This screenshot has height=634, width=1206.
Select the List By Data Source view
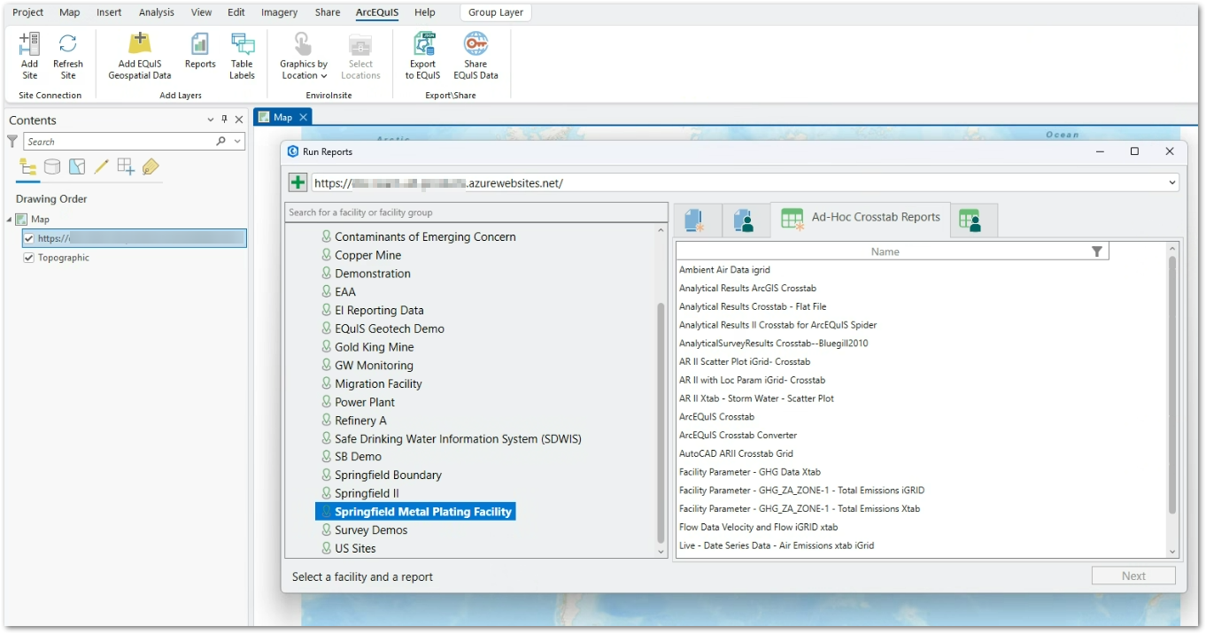pos(52,166)
